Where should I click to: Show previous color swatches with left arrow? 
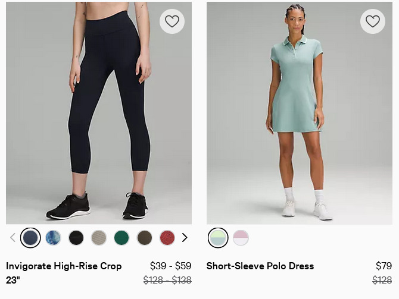(13, 238)
